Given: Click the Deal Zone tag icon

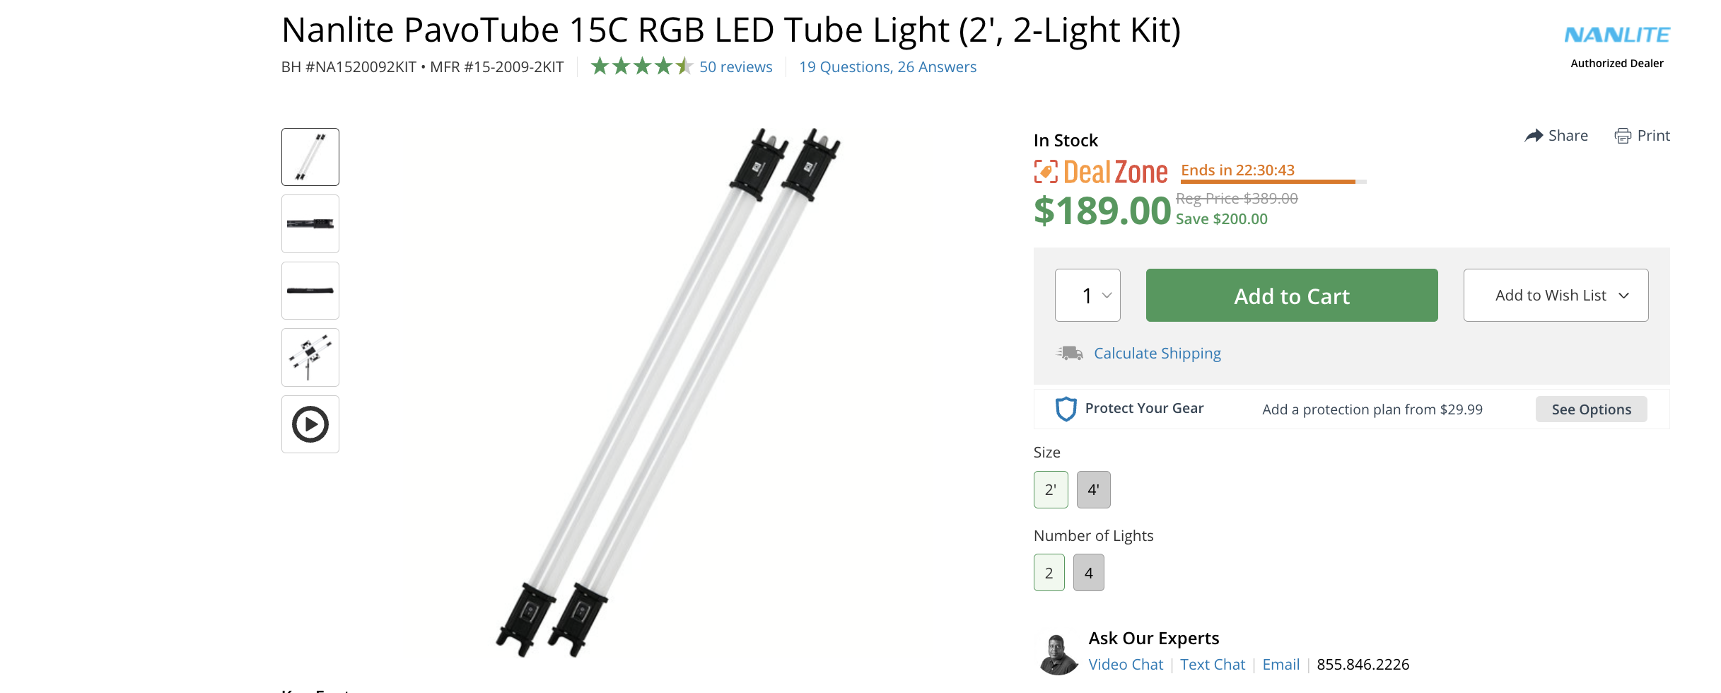Looking at the screenshot, I should 1046,172.
